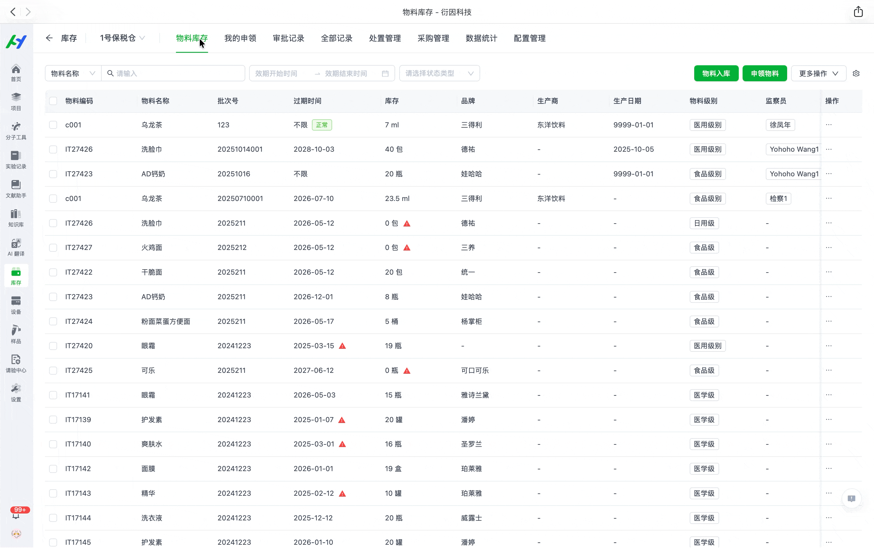This screenshot has width=874, height=548.
Task: Check the select-all checkbox in the header row
Action: coord(53,101)
